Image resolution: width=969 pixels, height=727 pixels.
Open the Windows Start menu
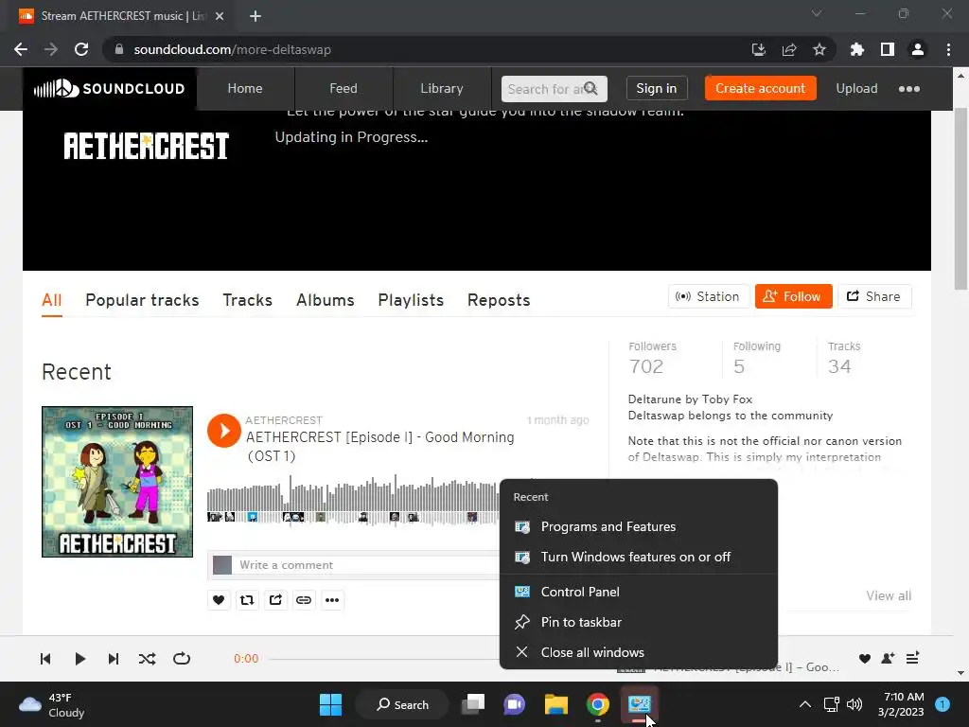[330, 704]
